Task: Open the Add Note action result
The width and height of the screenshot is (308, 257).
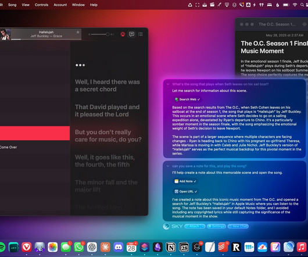Action: tap(185, 181)
